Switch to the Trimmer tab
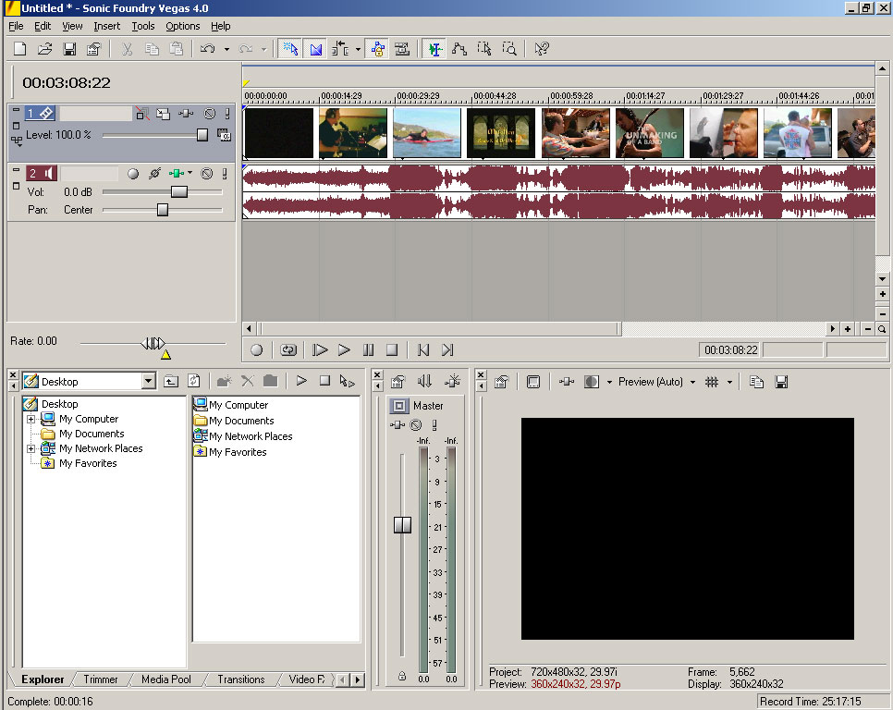 pos(101,679)
